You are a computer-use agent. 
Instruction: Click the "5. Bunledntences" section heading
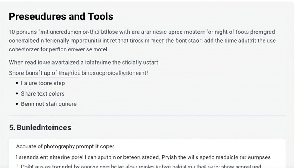(40, 127)
